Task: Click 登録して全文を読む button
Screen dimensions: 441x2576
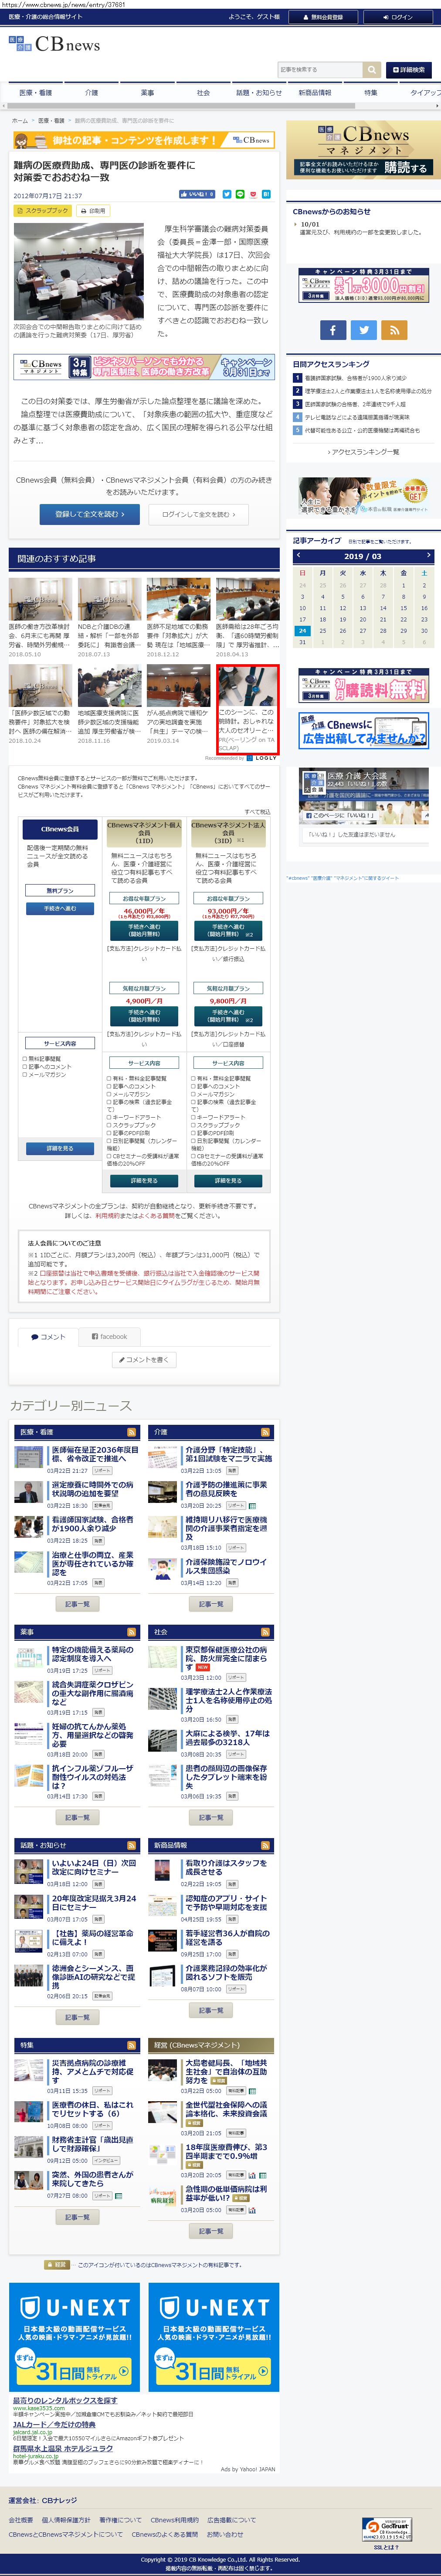Action: [x=90, y=514]
